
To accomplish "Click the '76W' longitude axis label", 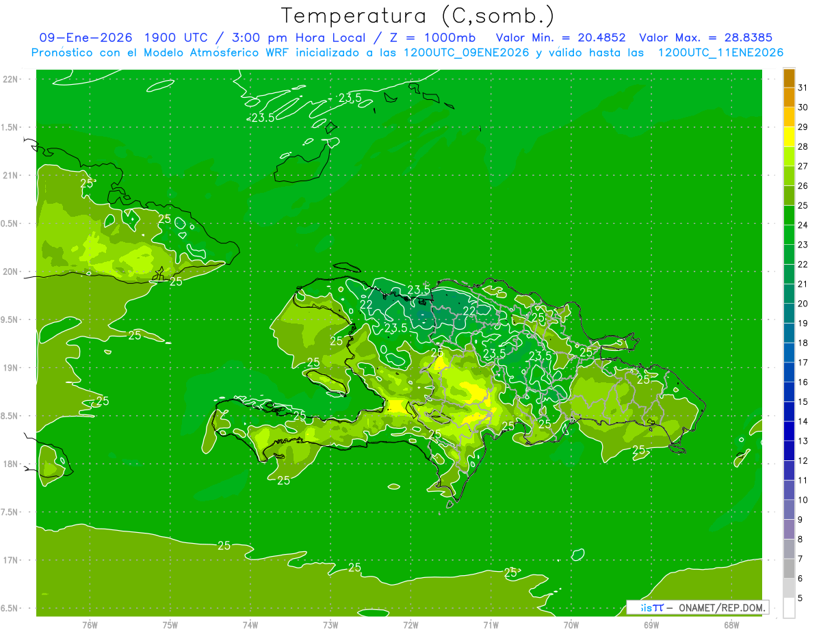I will [x=90, y=624].
